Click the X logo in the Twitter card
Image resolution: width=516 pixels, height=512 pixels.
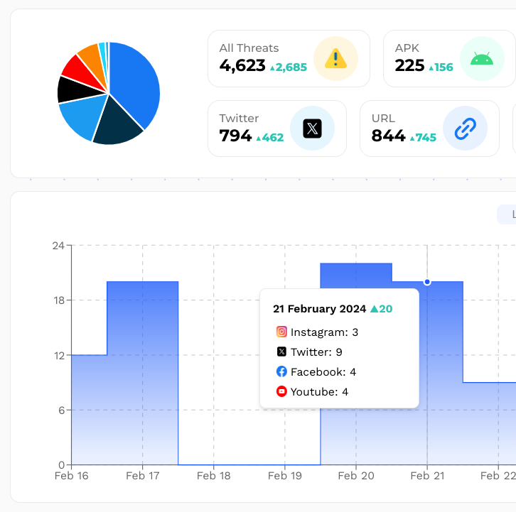(x=312, y=129)
